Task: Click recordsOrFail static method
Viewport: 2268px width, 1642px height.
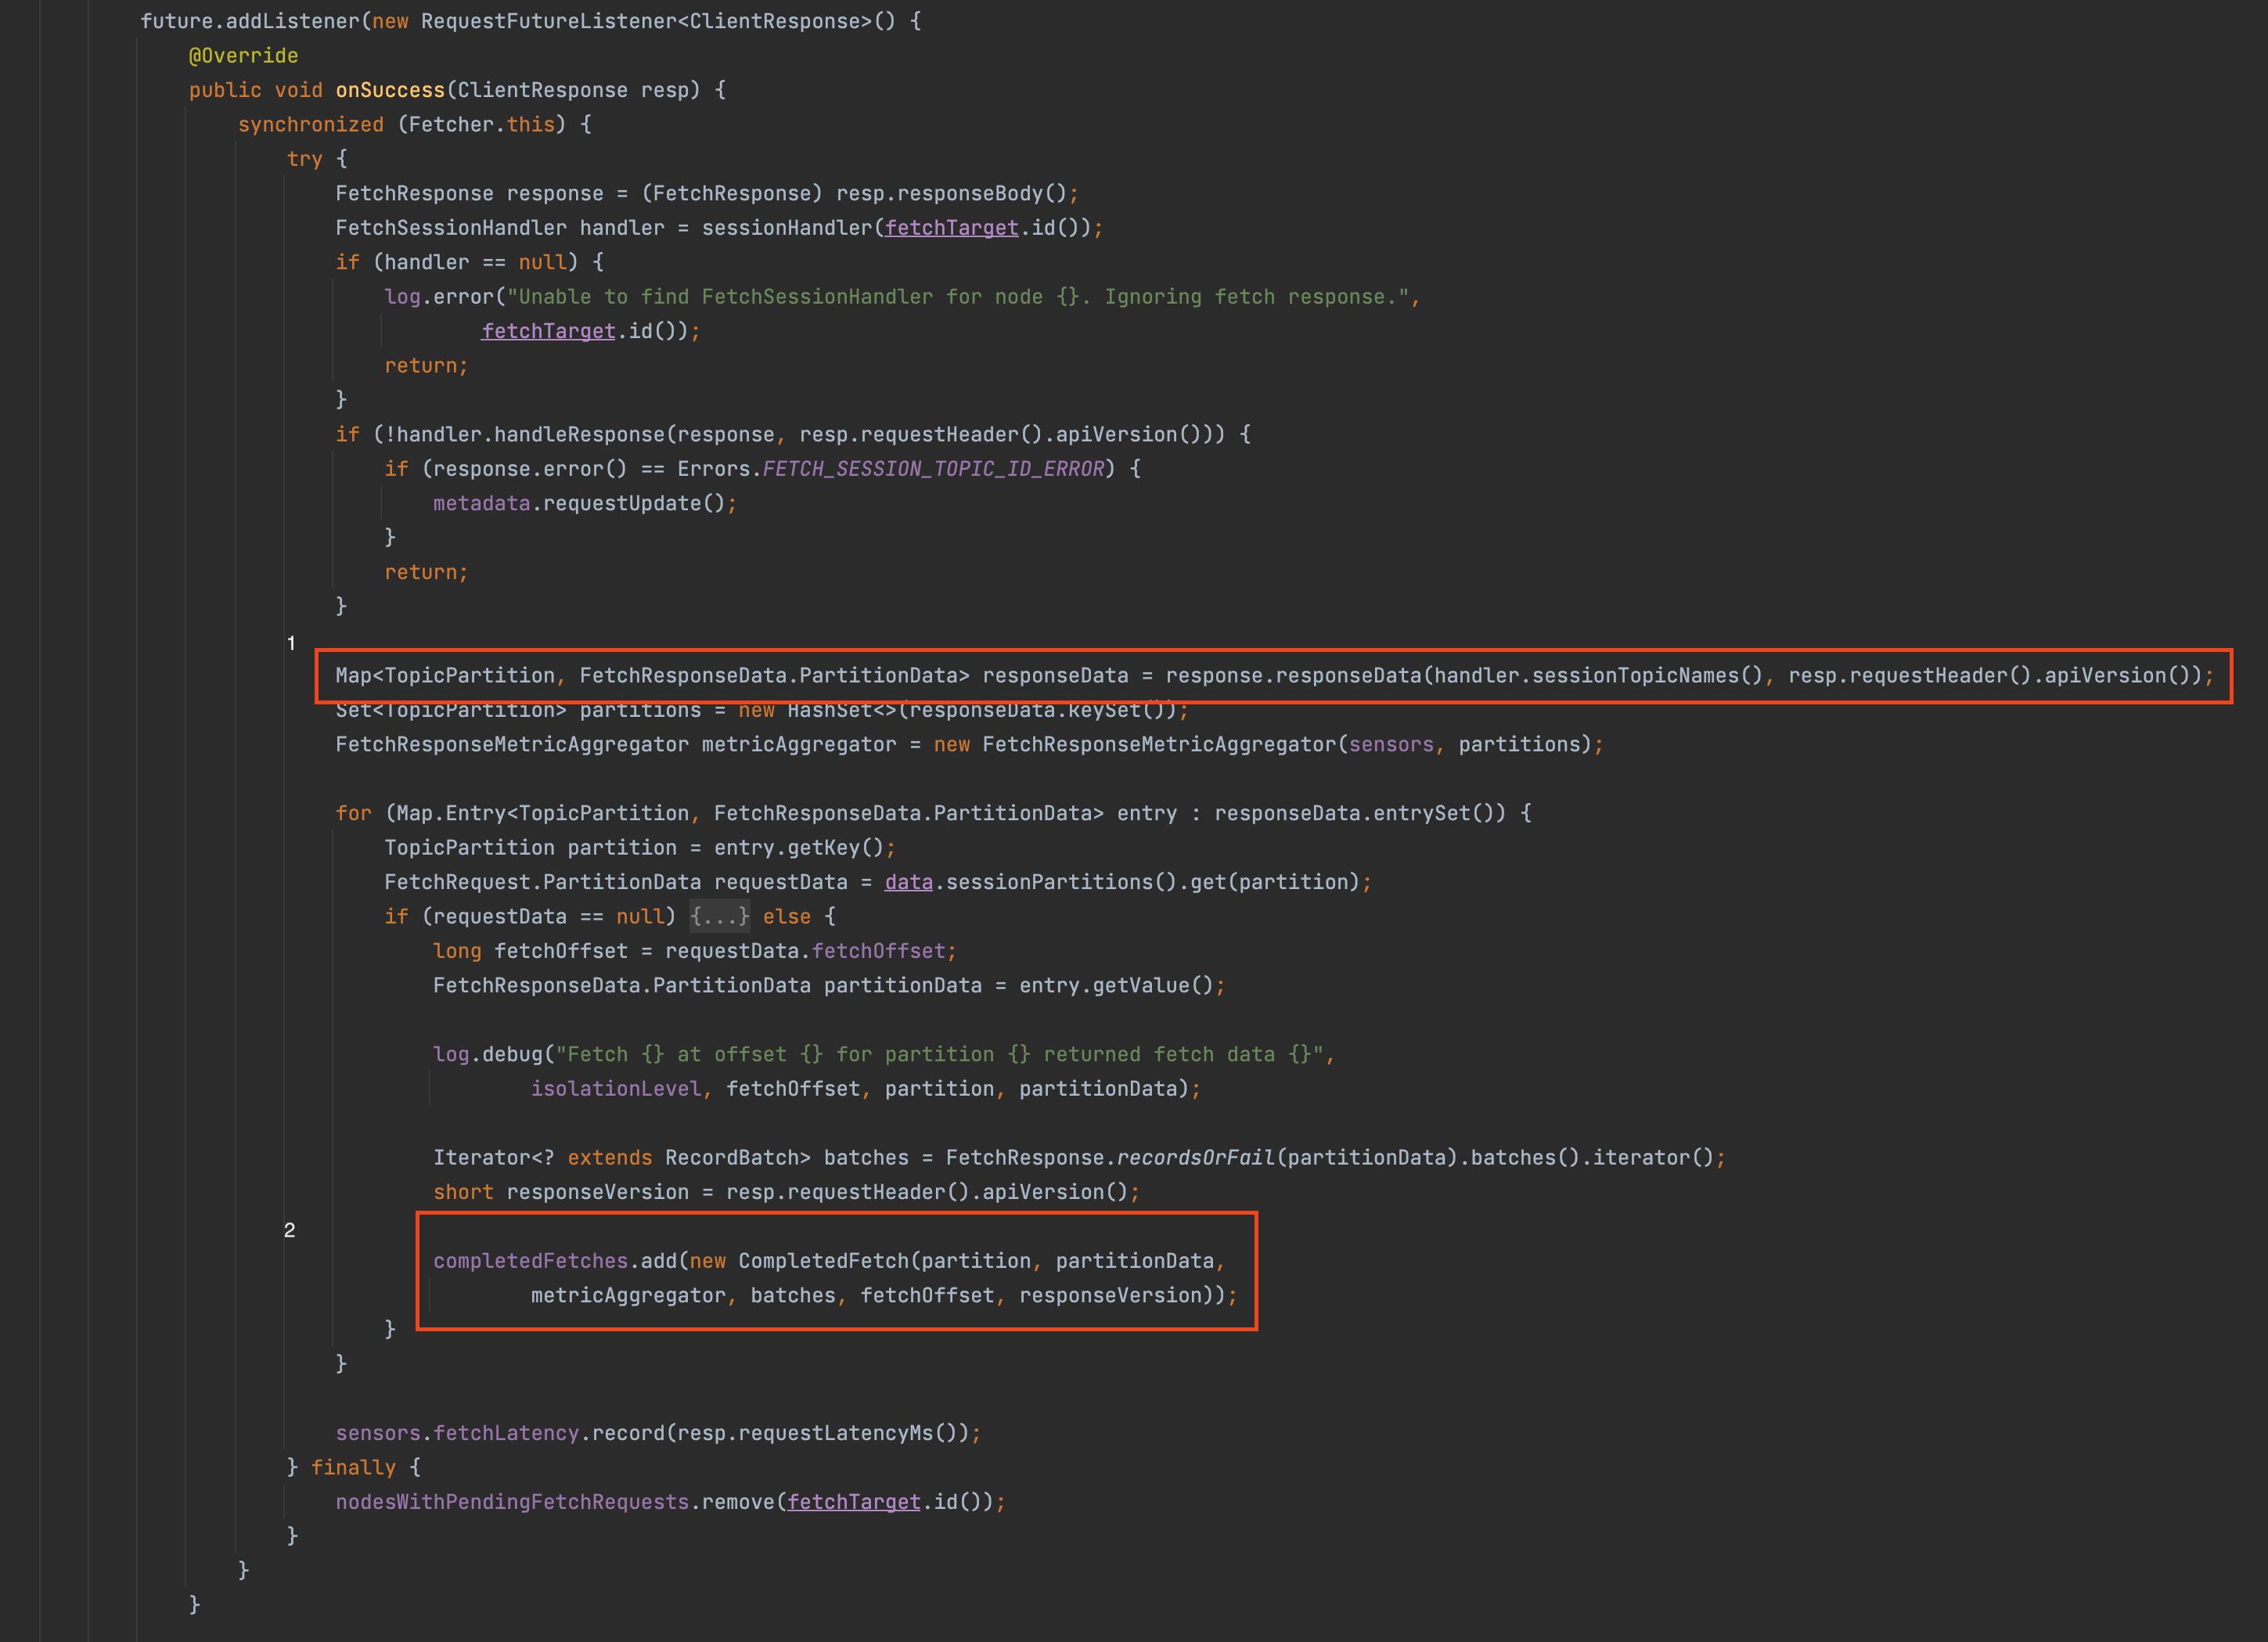Action: [x=1195, y=1158]
